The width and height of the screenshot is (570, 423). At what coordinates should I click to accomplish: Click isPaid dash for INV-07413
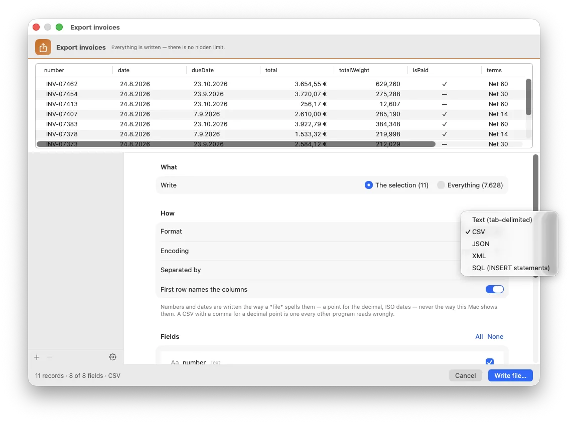click(444, 104)
